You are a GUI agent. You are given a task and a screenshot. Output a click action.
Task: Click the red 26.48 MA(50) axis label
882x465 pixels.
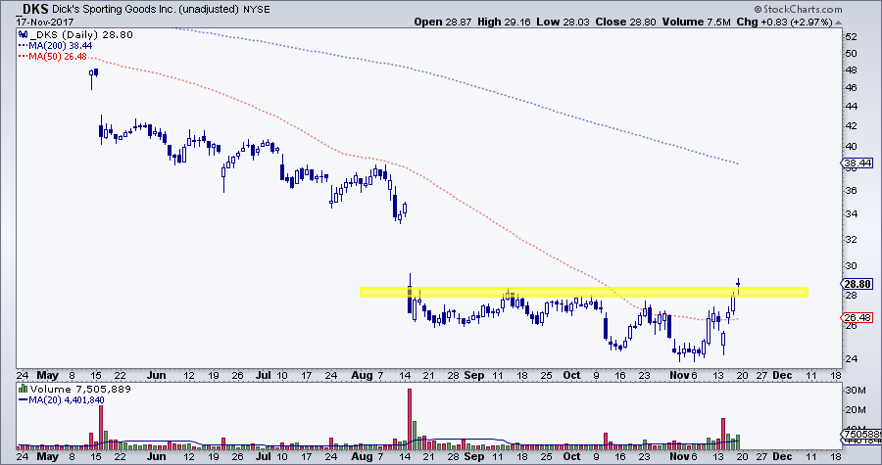857,317
